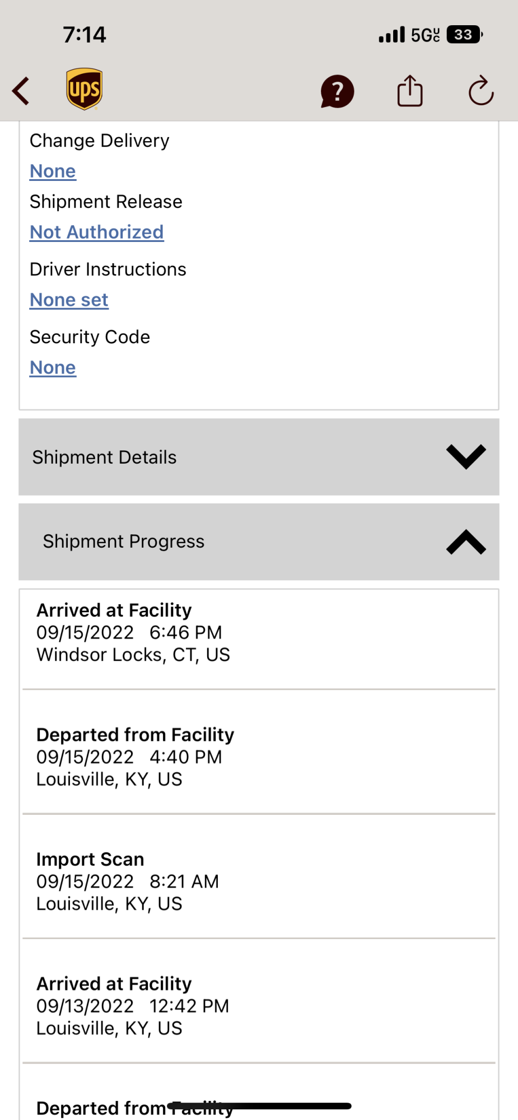Image resolution: width=518 pixels, height=1120 pixels.
Task: Tap the battery indicator in status bar
Action: (x=464, y=35)
